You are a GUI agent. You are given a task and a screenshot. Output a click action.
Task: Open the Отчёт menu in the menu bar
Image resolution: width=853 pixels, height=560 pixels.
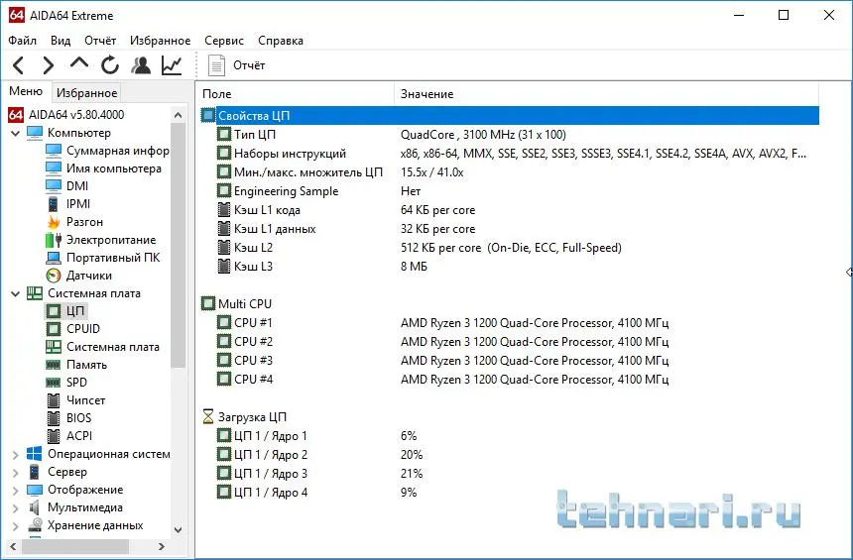tap(100, 41)
